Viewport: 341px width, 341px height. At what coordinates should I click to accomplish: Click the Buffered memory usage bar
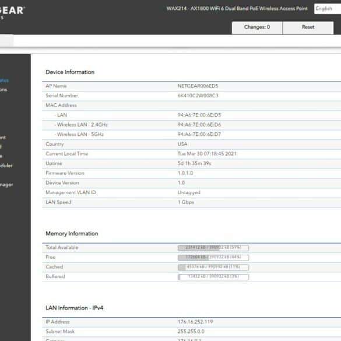pyautogui.click(x=213, y=277)
